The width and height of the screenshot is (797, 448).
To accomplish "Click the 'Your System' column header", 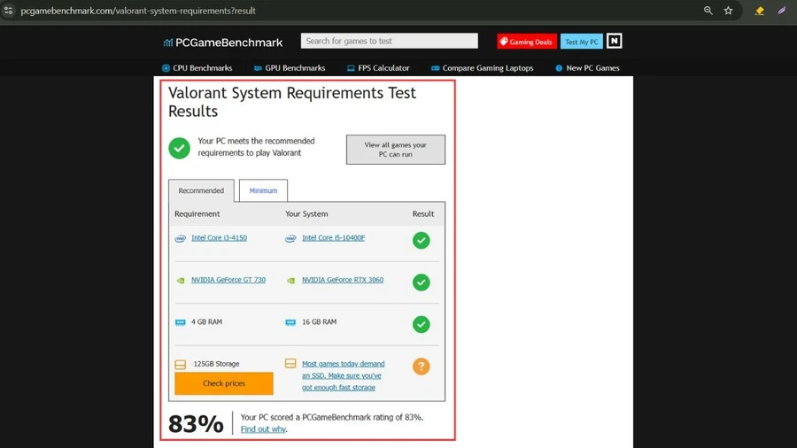I will click(x=306, y=214).
